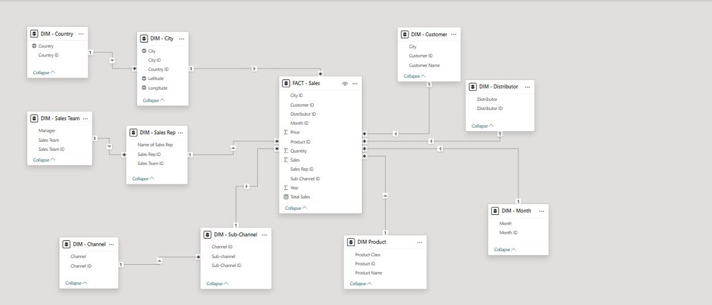Select the Channel to Sub-Channel relationship arrow
712x305 pixels.
pyautogui.click(x=159, y=260)
